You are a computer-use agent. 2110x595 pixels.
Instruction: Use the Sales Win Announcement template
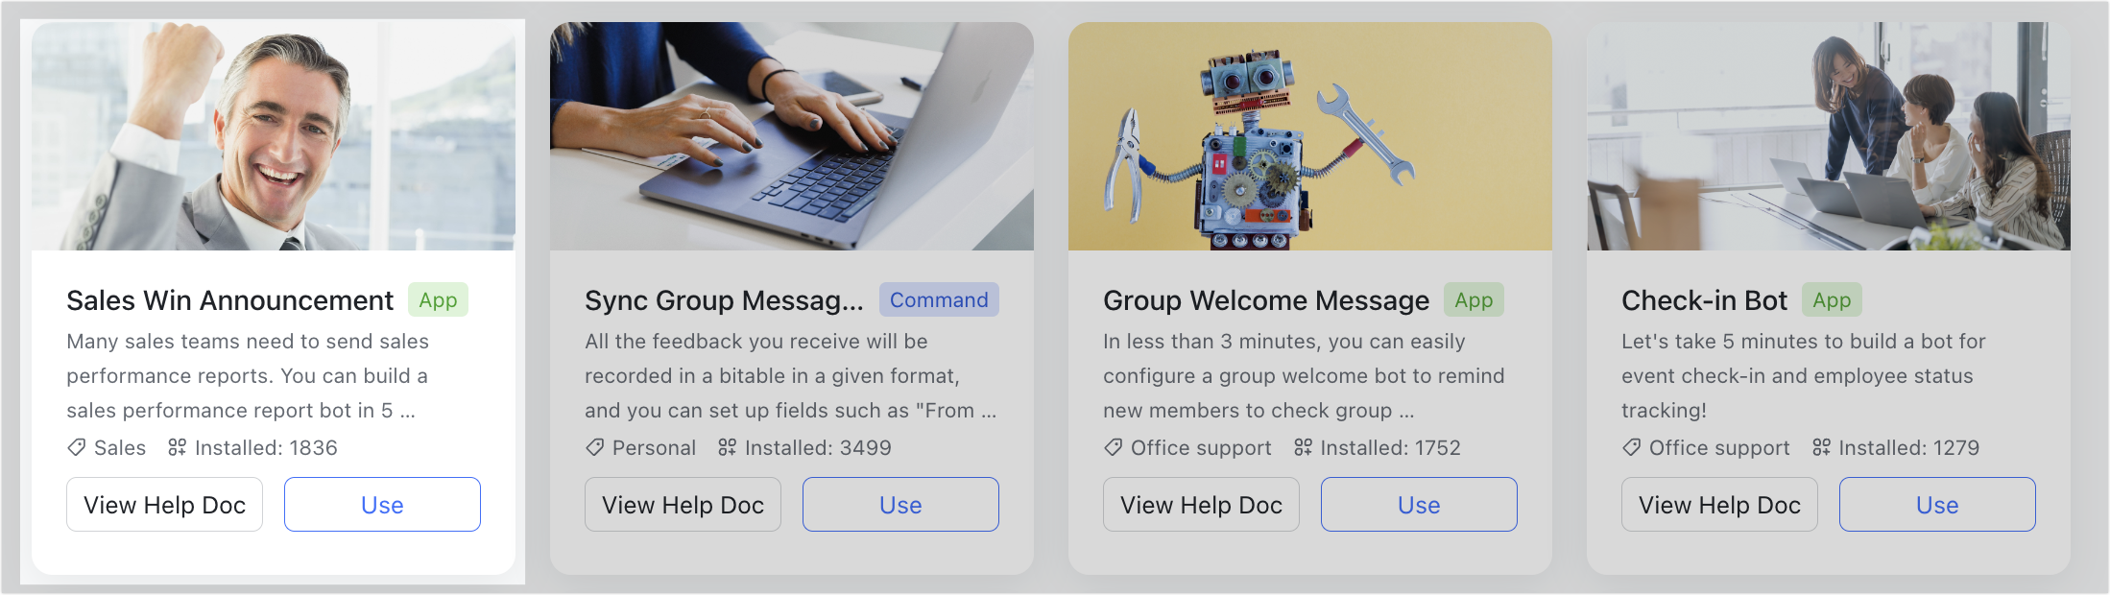point(382,505)
